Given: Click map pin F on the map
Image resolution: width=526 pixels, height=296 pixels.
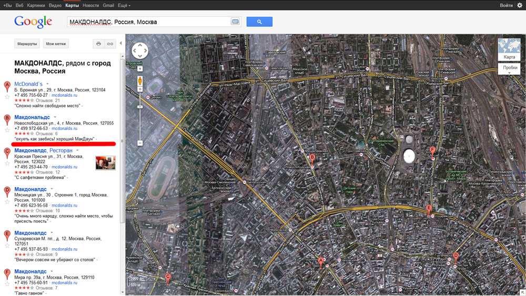Looking at the screenshot, I should (x=433, y=151).
